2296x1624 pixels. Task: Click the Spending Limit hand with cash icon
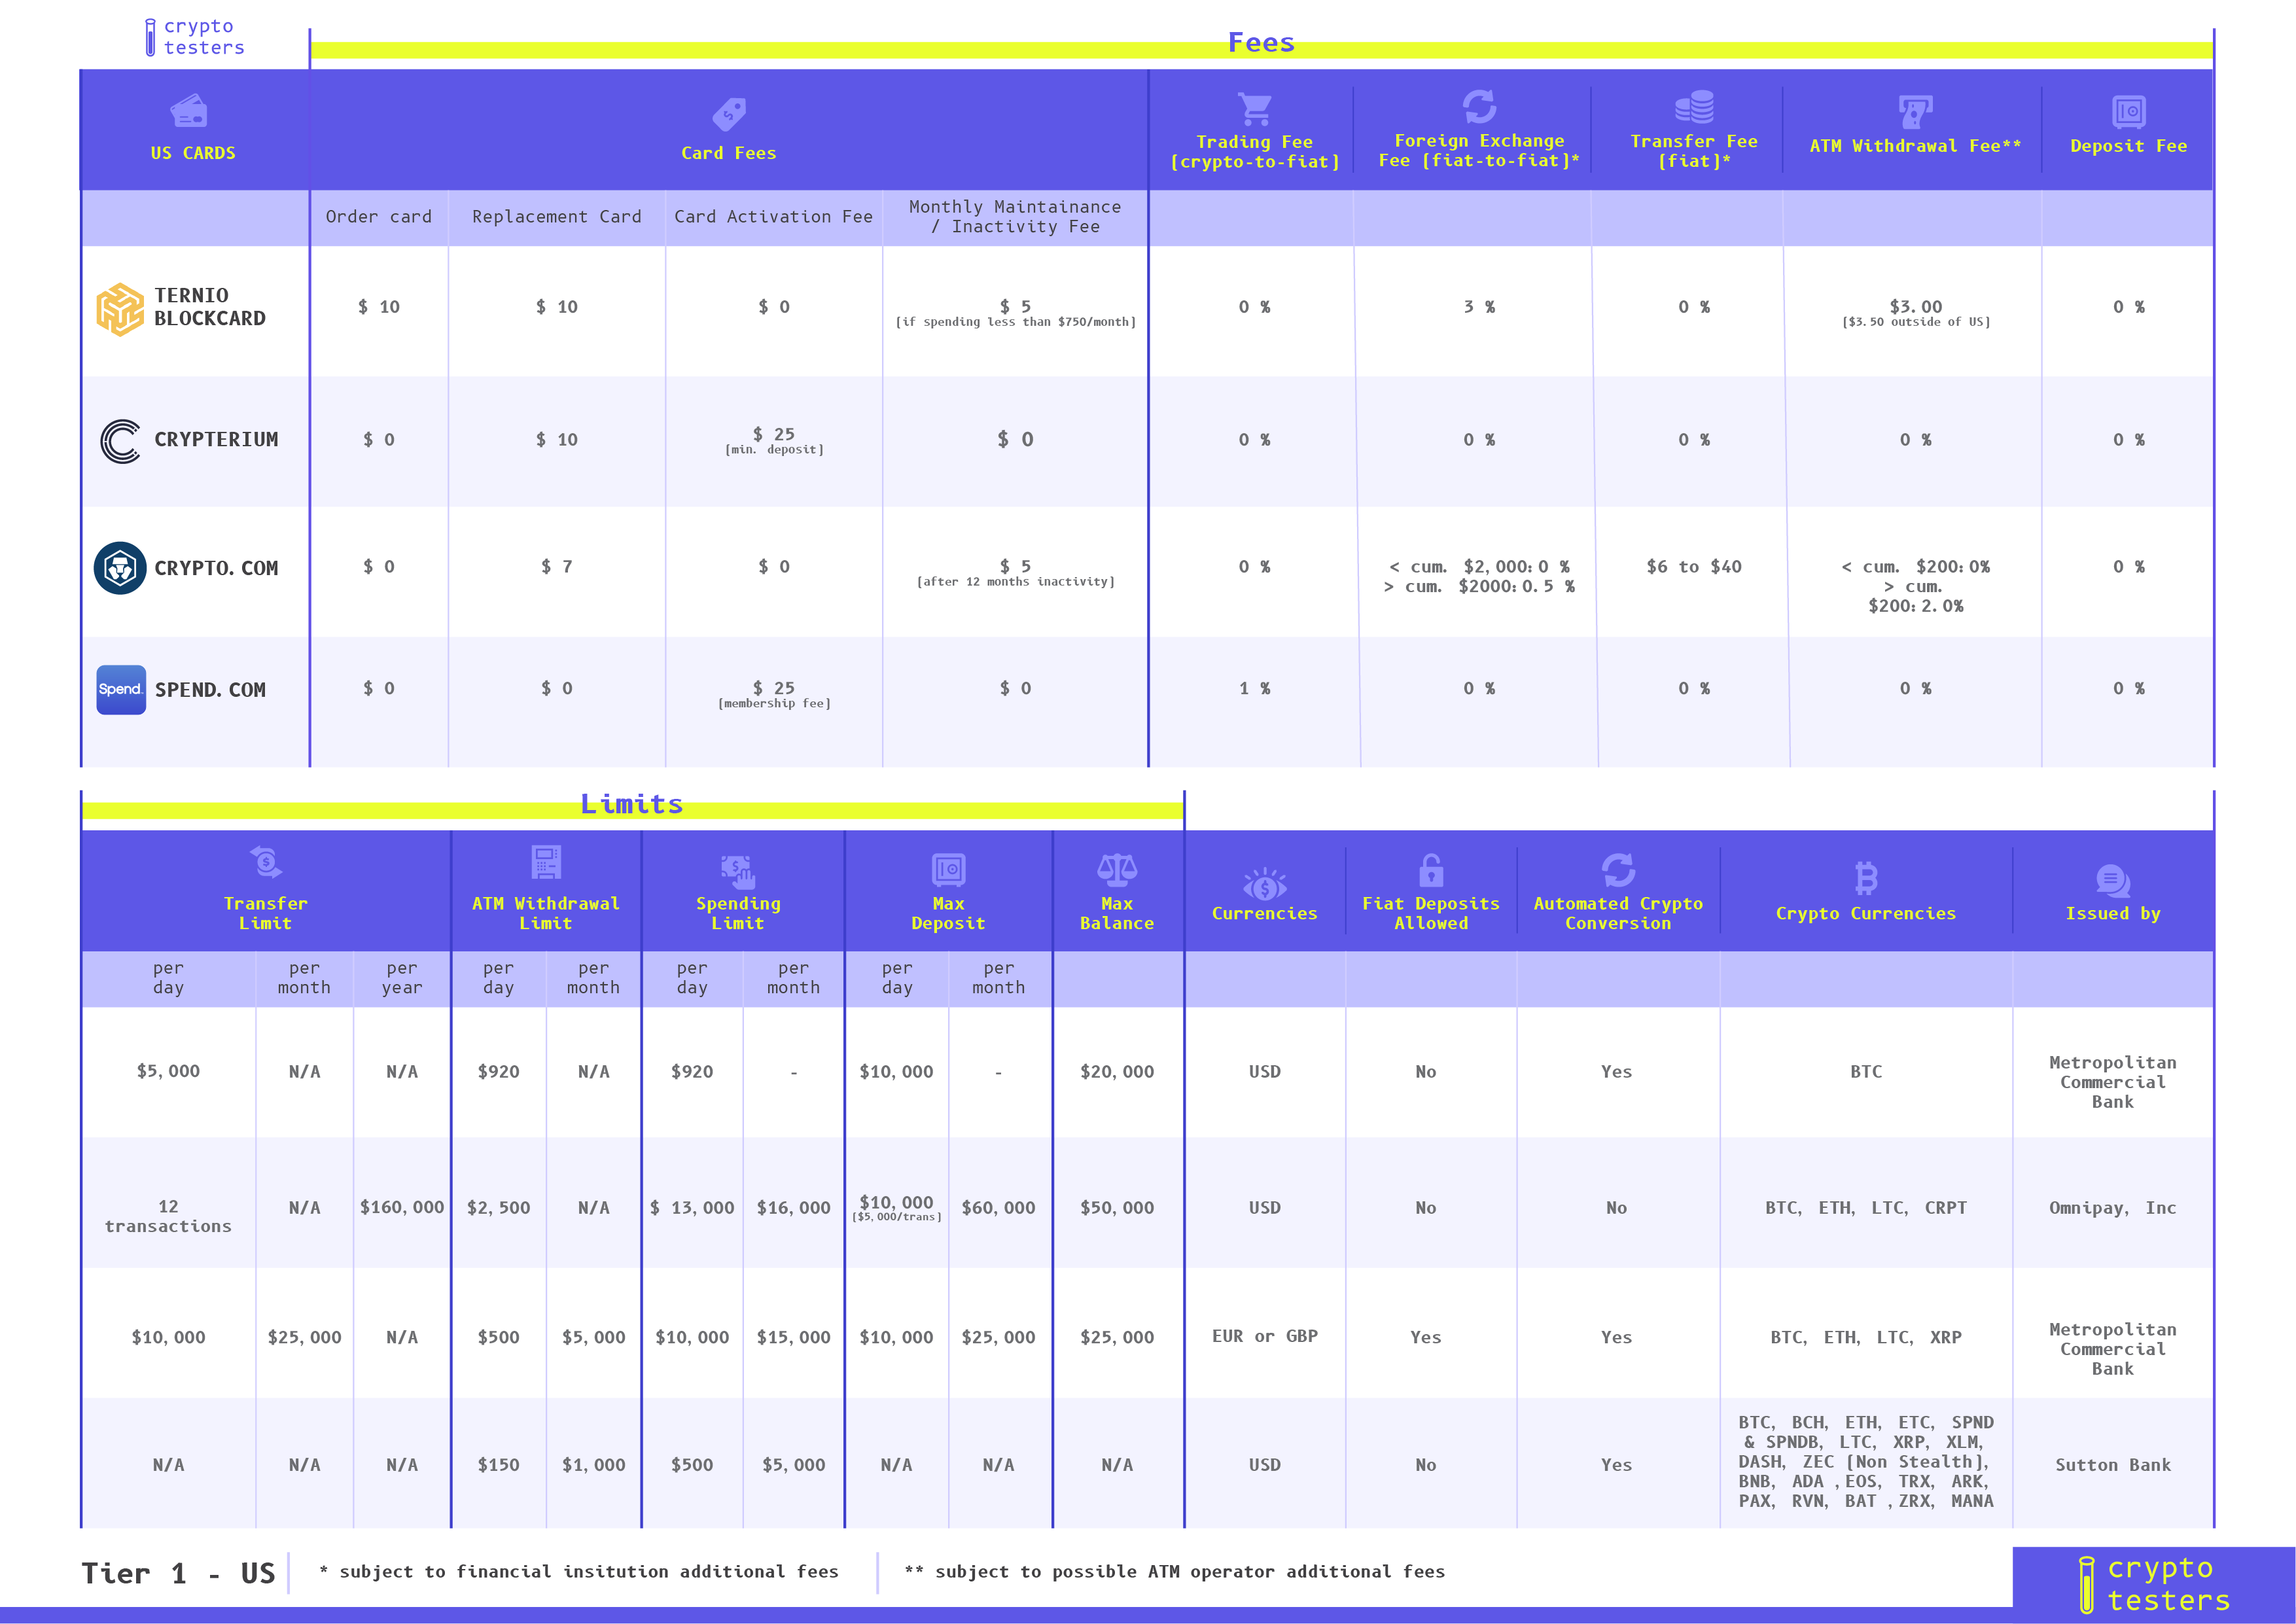pos(738,871)
